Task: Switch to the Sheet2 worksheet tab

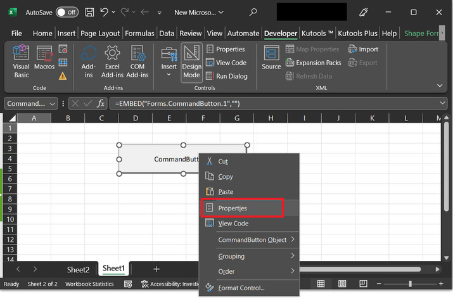Action: coord(78,269)
